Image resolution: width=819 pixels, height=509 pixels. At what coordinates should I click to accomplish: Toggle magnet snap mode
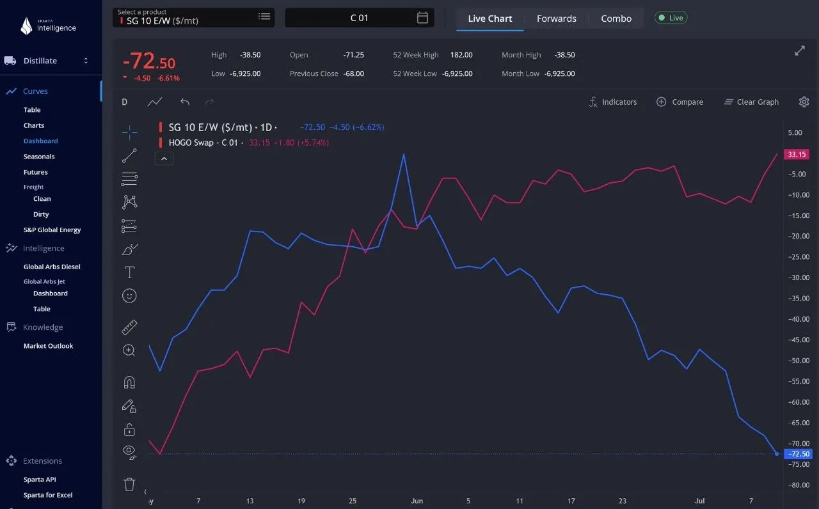[x=129, y=382]
